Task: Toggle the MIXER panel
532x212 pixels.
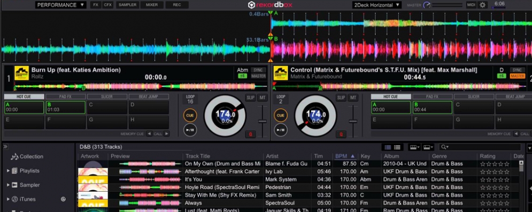Action: click(x=152, y=5)
